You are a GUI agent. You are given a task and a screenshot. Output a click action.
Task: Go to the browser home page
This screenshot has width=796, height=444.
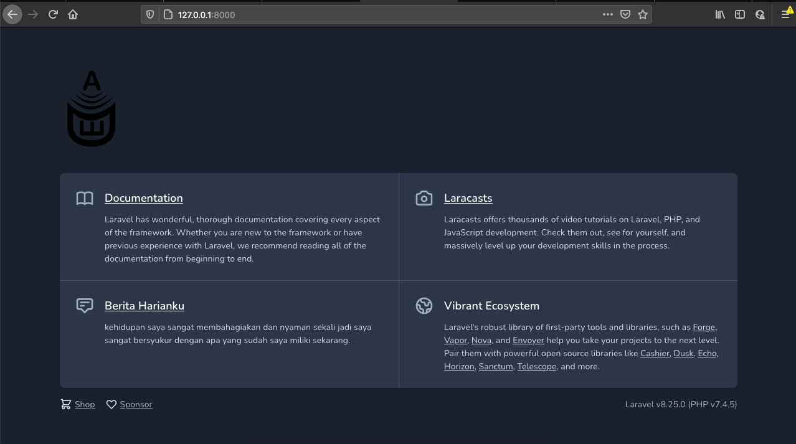73,14
